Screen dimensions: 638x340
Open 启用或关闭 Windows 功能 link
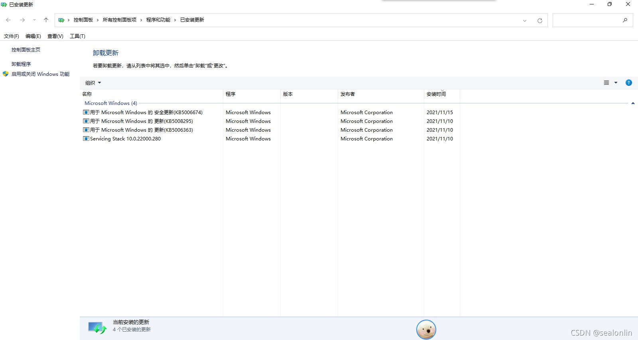click(40, 74)
